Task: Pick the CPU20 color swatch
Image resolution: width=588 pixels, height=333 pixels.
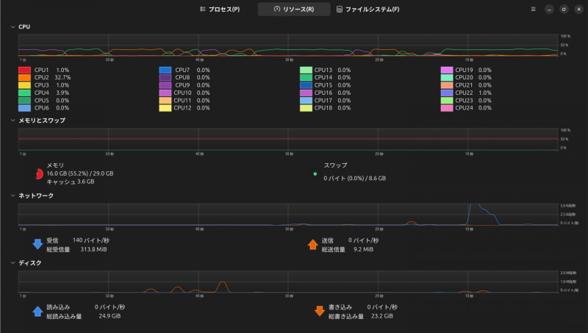Action: click(x=447, y=78)
